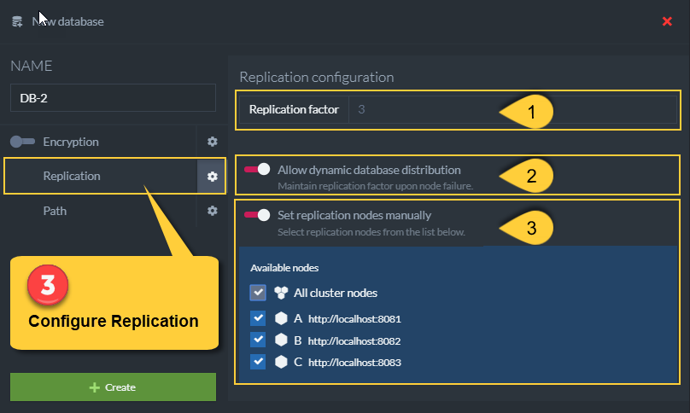Click the All cluster nodes cluster icon
The image size is (690, 413).
(281, 293)
